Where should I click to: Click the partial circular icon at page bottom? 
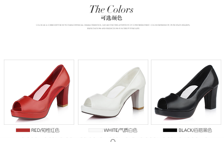[113, 141]
